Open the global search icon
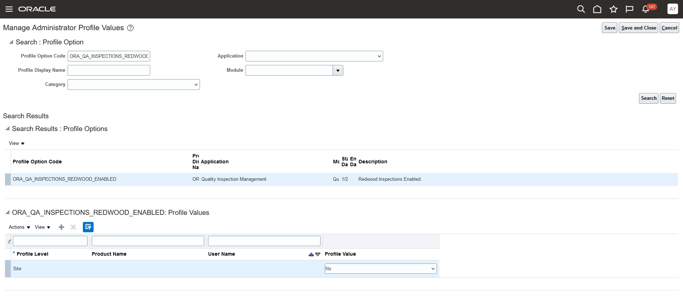683x299 pixels. tap(581, 9)
